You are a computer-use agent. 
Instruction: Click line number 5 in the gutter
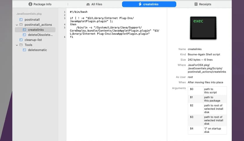pos(65,28)
